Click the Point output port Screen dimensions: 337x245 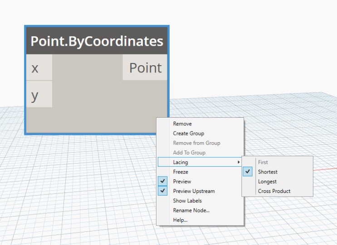145,68
